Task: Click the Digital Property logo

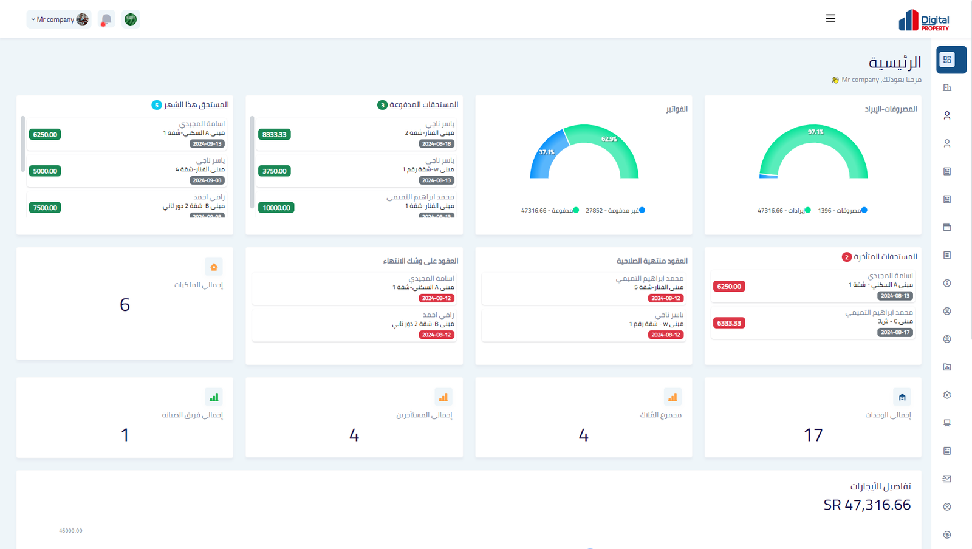Action: (923, 20)
